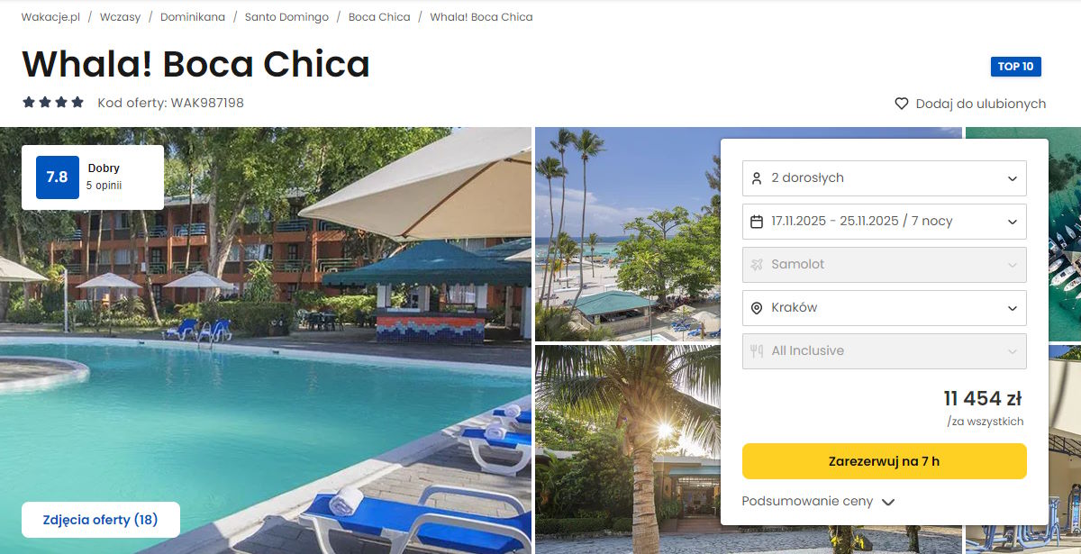
Task: Open the 2 dorosłych guests dropdown
Action: [x=885, y=178]
